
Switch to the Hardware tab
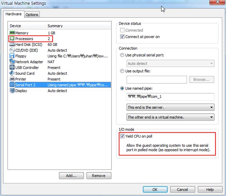[14, 14]
